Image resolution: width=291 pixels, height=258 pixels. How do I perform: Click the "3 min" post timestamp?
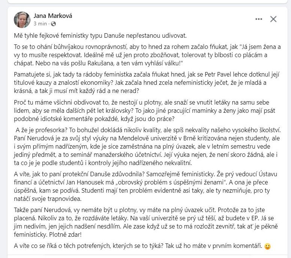(40, 24)
